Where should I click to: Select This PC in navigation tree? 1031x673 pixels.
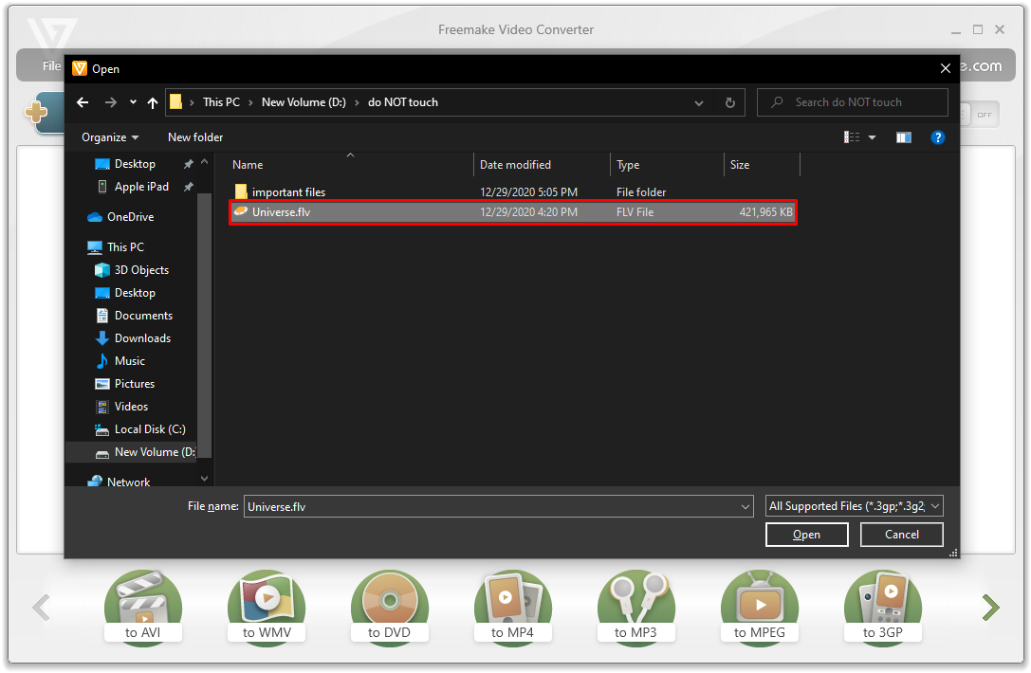[125, 247]
